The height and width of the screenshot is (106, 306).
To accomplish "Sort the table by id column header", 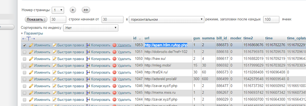I will click(x=134, y=38).
